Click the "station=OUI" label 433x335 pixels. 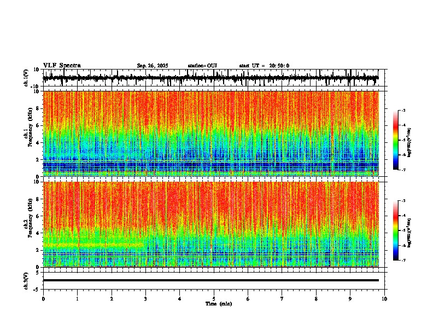point(202,66)
